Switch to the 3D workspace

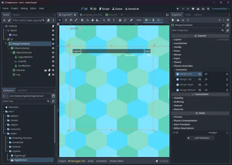pyautogui.click(x=93, y=9)
